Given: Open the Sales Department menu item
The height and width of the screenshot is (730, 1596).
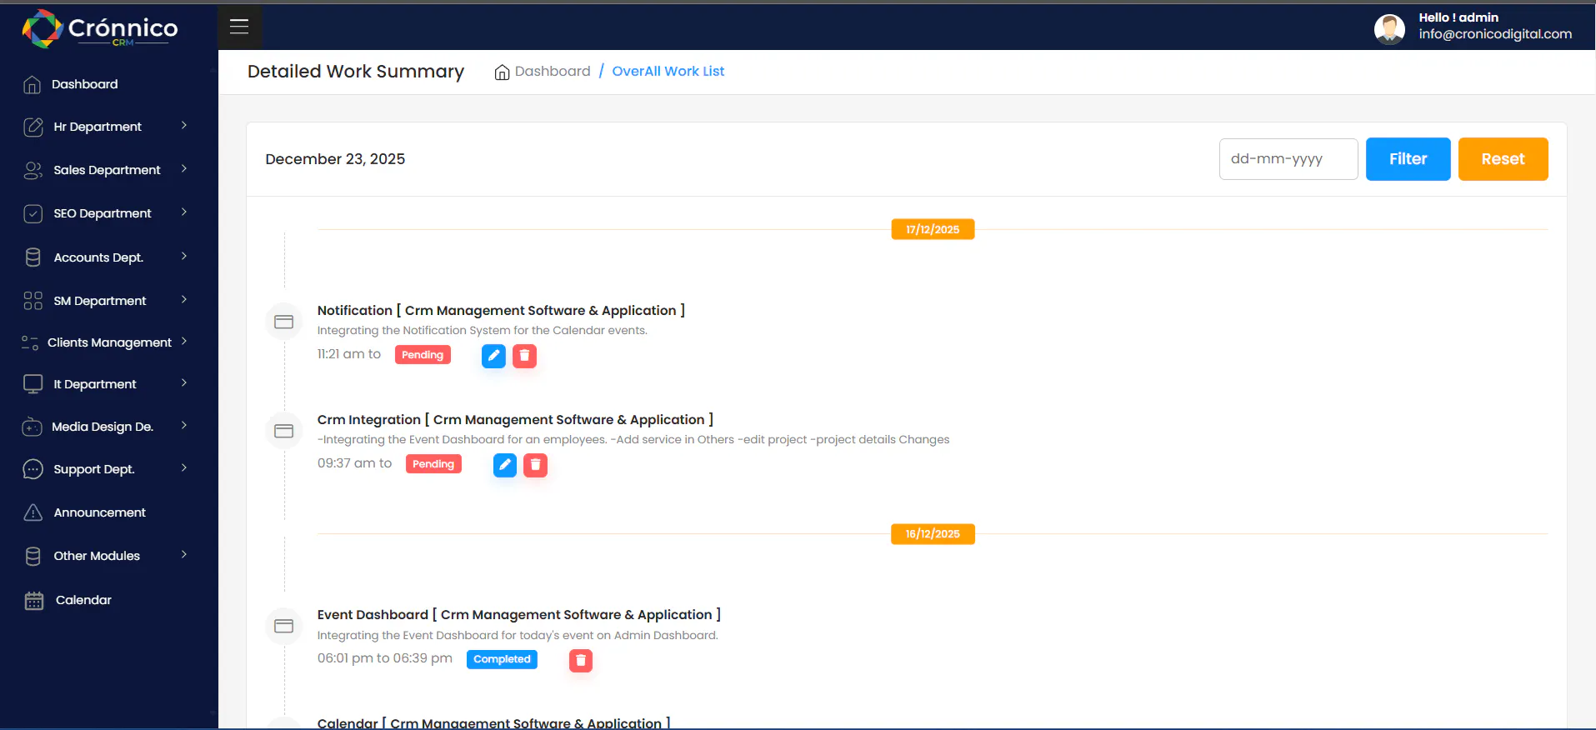Looking at the screenshot, I should [107, 170].
